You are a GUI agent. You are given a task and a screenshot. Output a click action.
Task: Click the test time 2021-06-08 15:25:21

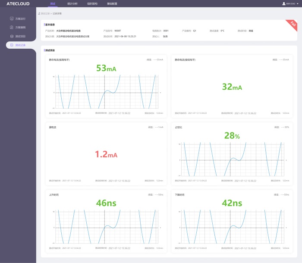(125, 36)
